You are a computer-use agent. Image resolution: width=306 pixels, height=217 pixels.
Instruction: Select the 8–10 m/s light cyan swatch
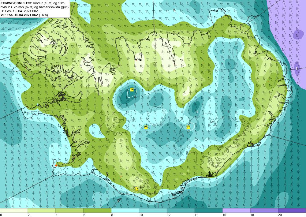[x=125, y=211]
